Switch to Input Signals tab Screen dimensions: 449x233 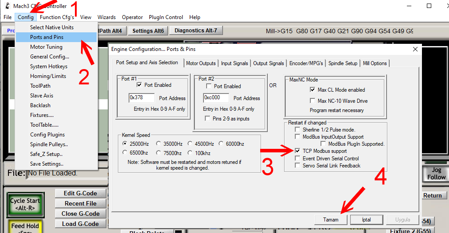234,63
